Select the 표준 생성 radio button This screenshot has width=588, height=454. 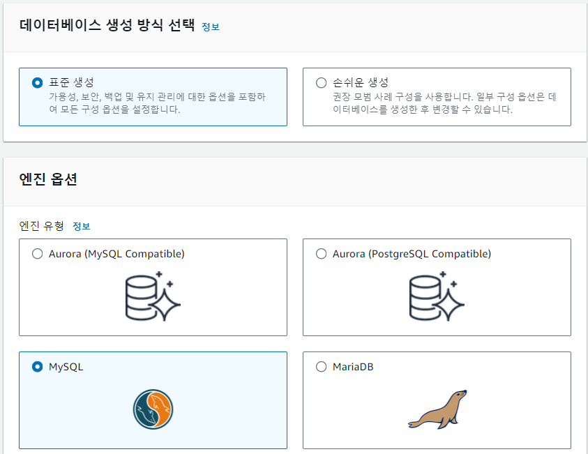point(37,82)
